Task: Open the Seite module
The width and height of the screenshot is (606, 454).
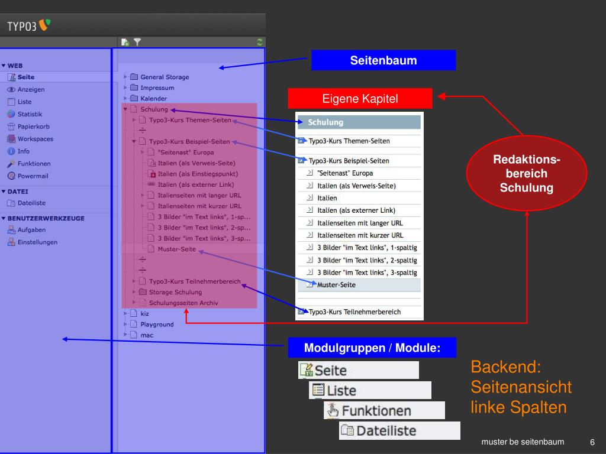Action: pos(26,77)
